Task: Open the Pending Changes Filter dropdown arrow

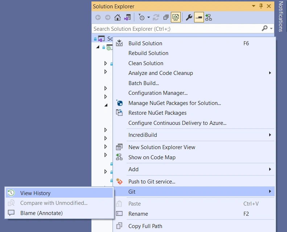Action: pos(149,17)
